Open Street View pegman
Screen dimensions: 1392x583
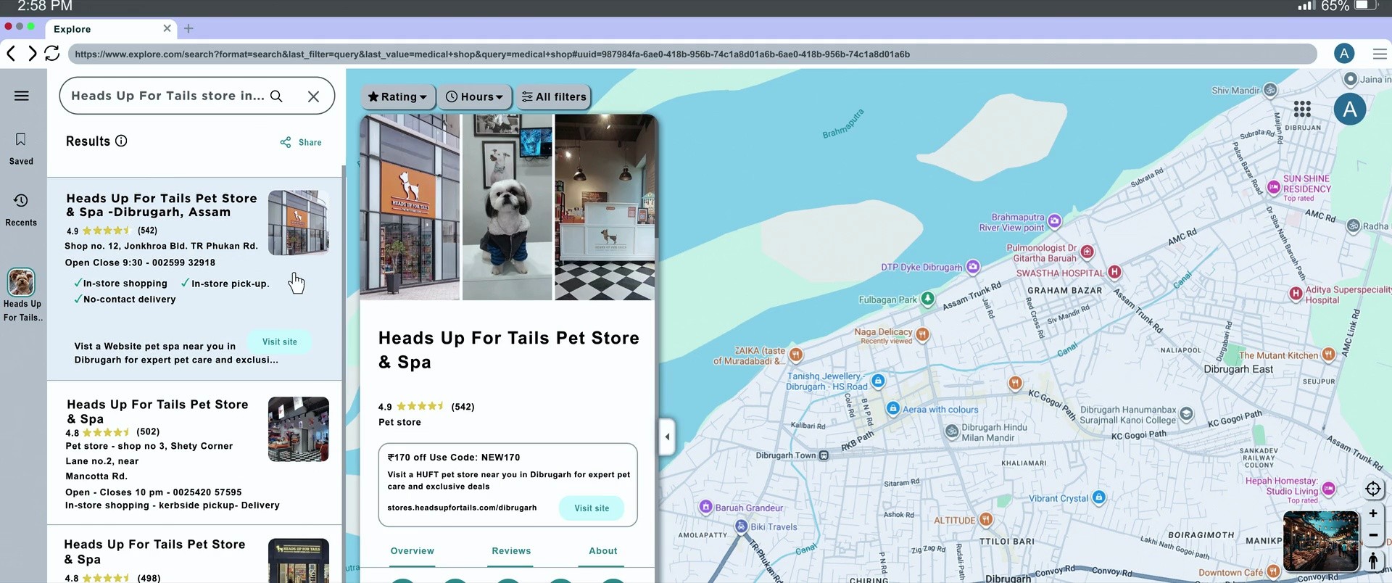click(x=1373, y=561)
